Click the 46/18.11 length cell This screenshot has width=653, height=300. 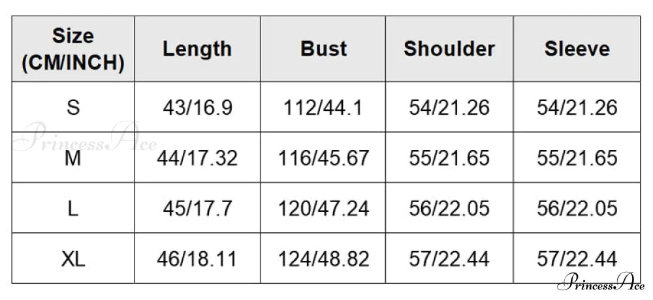pyautogui.click(x=197, y=259)
